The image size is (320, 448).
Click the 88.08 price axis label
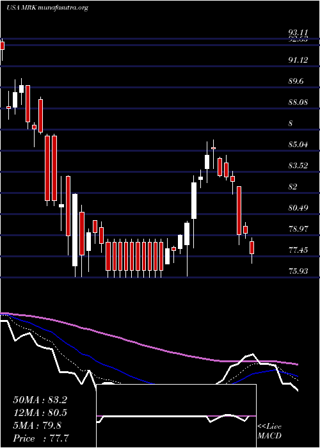point(298,102)
